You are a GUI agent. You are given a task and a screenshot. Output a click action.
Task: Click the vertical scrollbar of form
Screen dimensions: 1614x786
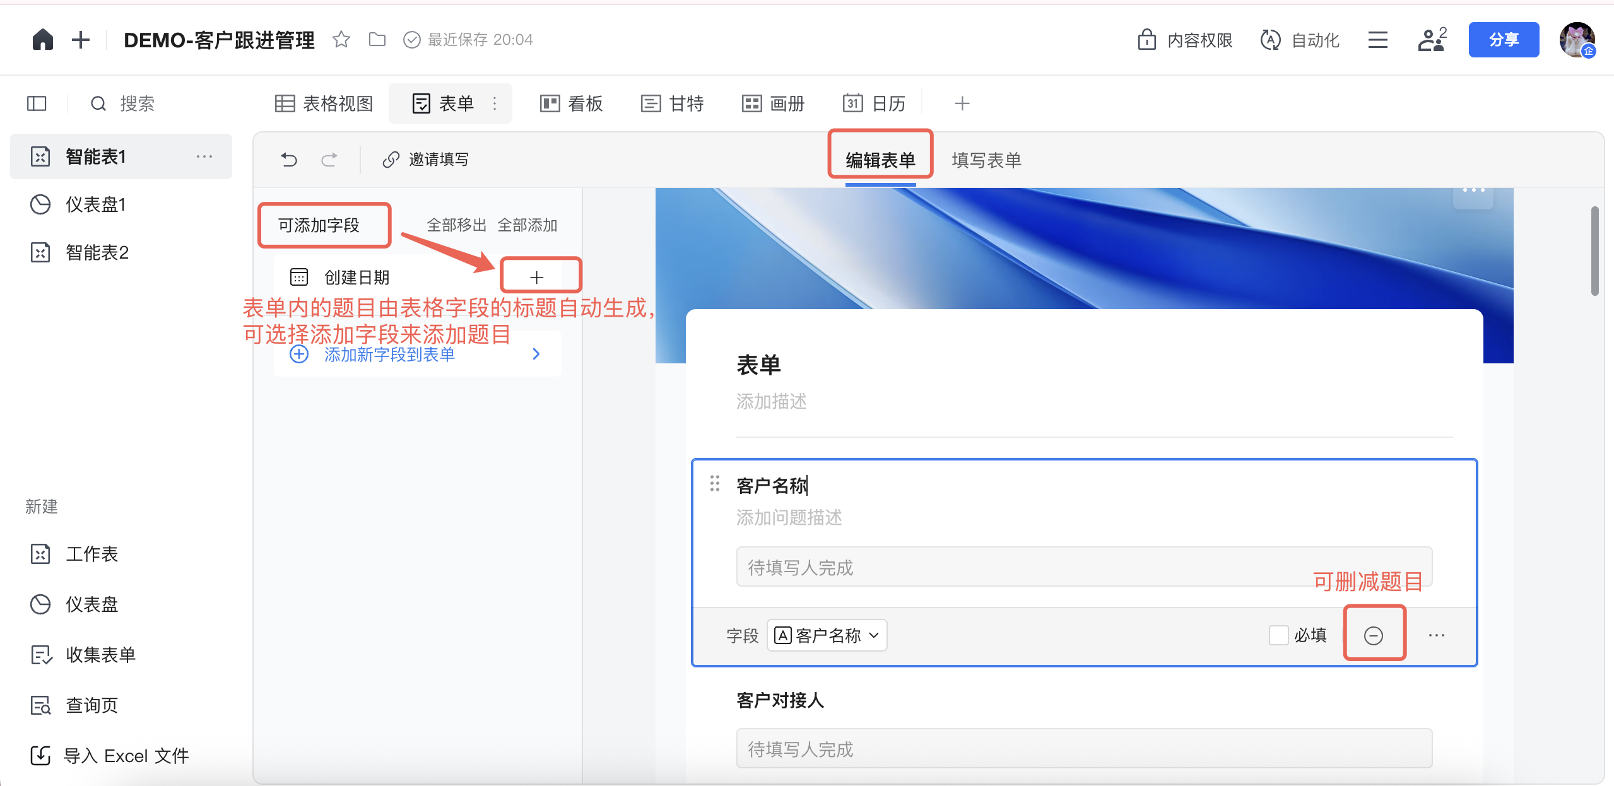[x=1594, y=252]
